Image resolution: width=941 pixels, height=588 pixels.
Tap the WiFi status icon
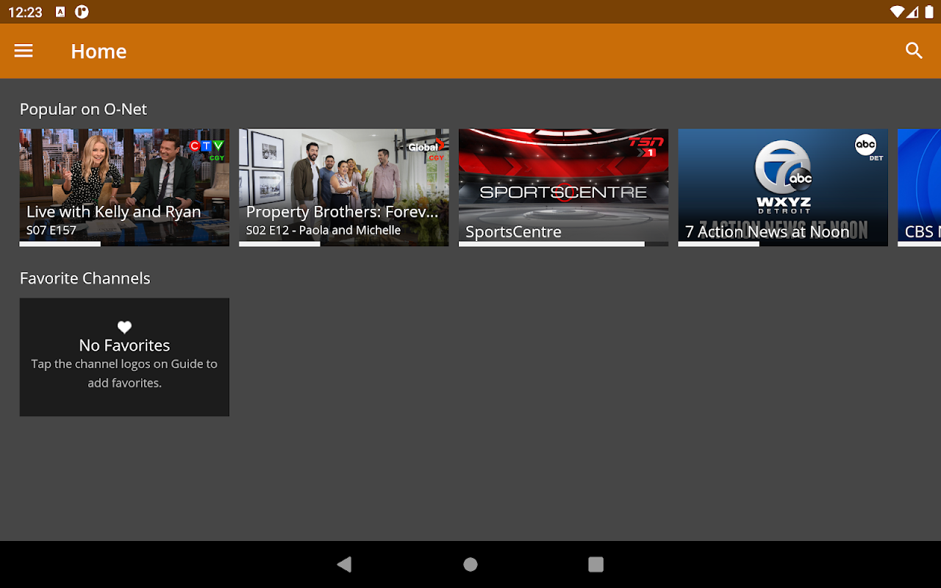tap(896, 12)
